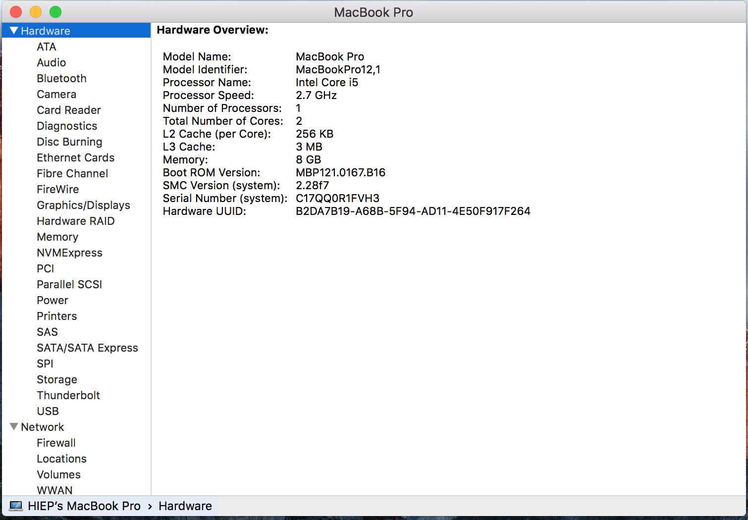Collapse the Network section disclosure triangle
This screenshot has height=520, width=748.
tap(14, 427)
